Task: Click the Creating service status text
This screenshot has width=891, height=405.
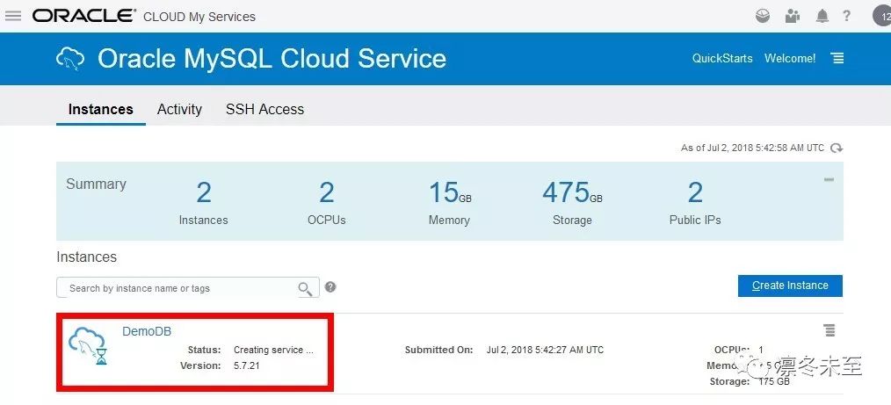Action: point(273,350)
